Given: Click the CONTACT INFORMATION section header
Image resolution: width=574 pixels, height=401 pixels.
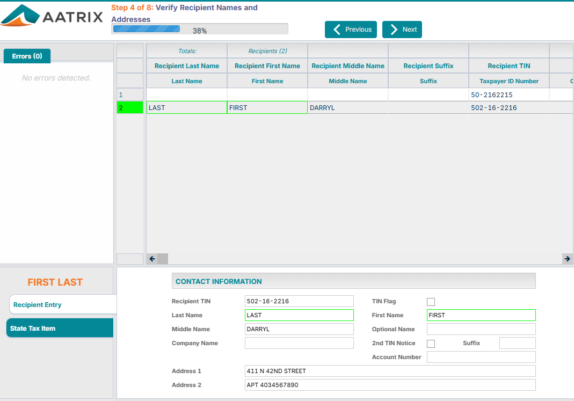Looking at the screenshot, I should 354,281.
